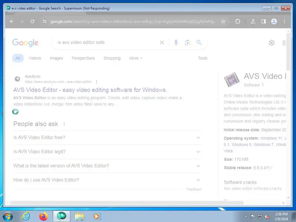The width and height of the screenshot is (296, 222).
Task: Open the search Tools button
Action: coord(203,58)
